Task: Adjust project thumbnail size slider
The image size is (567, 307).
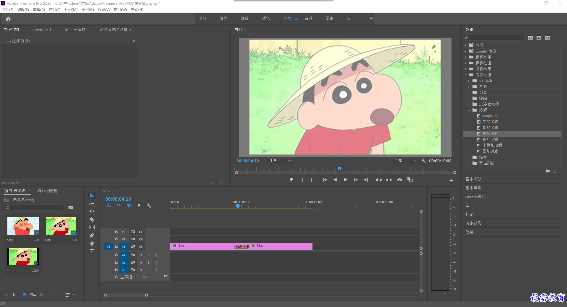Action: [x=41, y=295]
